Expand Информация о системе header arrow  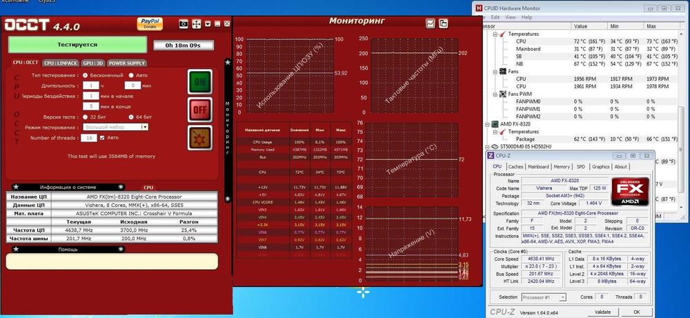tap(121, 187)
